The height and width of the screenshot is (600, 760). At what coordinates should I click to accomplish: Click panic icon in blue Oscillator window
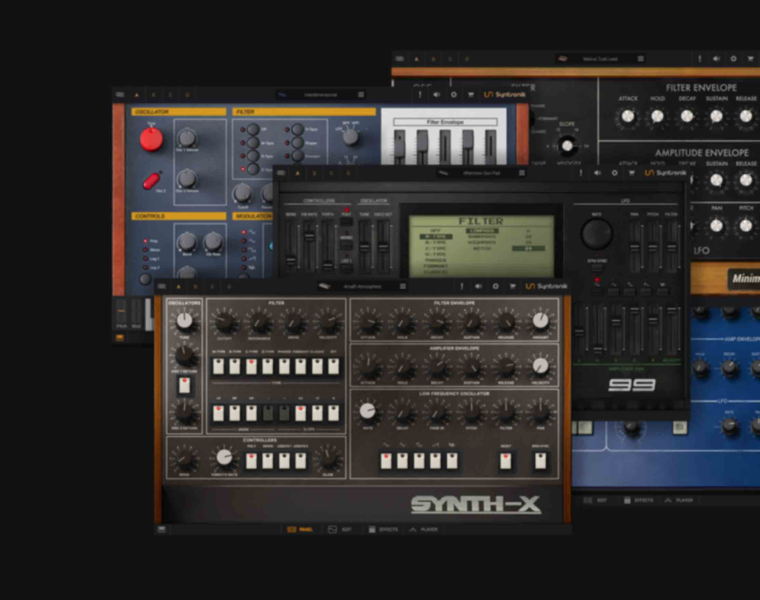point(420,95)
